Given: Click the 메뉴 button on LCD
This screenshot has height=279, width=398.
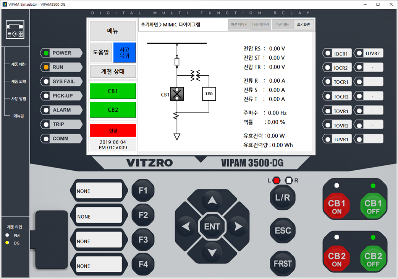Looking at the screenshot, I should [x=113, y=31].
